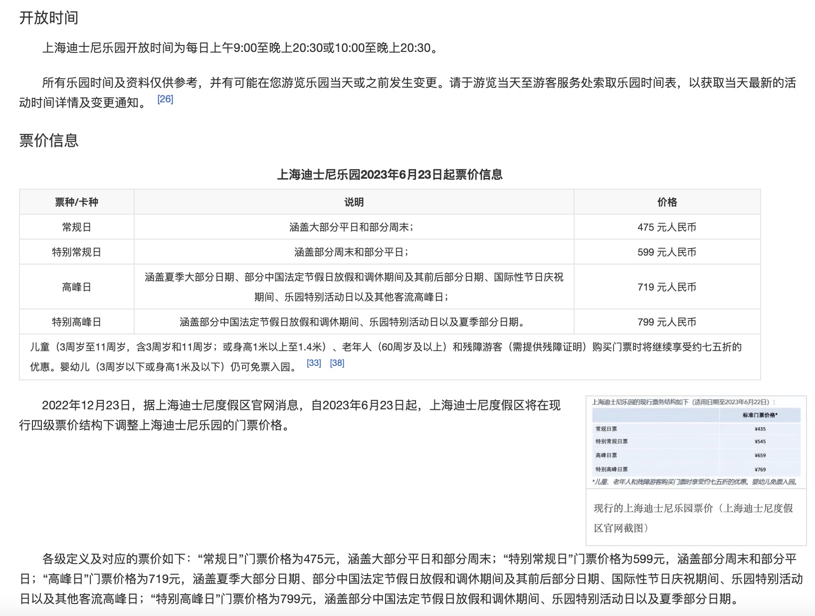Click the 高峰日 description beginning 涵盖夏季大部分日期

[354, 287]
